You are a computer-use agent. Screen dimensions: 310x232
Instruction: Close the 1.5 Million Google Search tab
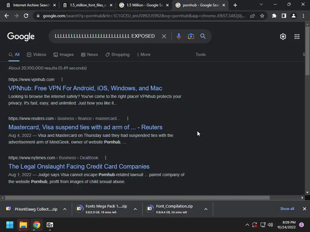coord(167,5)
